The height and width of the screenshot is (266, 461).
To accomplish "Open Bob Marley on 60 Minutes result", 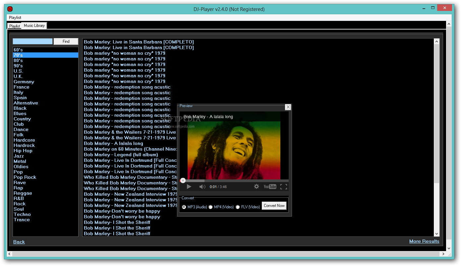I will coord(130,149).
